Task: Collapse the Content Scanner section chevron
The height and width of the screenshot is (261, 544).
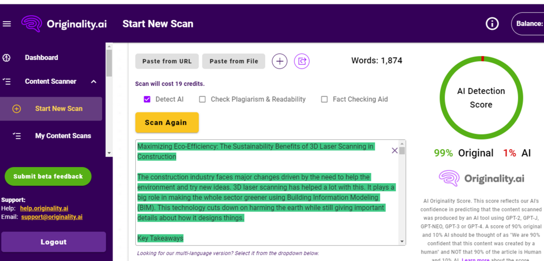Action: coord(94,82)
